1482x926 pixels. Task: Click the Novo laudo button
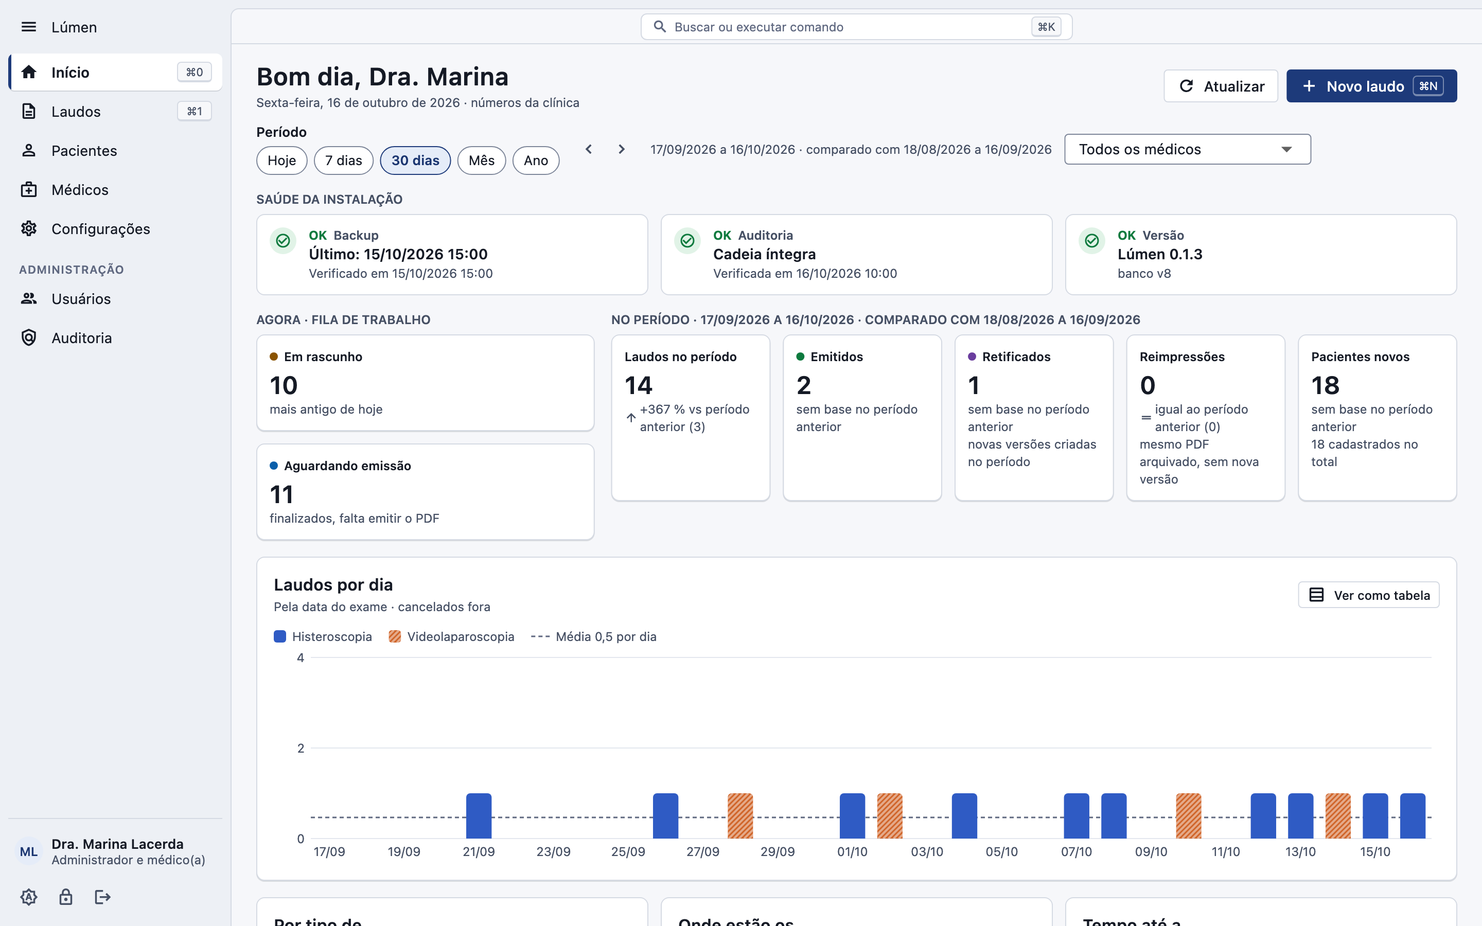point(1371,86)
